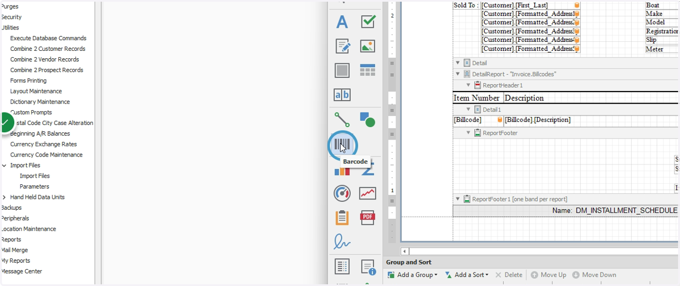Open Combine 2 Prospect Records
Image resolution: width=680 pixels, height=286 pixels.
tap(46, 70)
